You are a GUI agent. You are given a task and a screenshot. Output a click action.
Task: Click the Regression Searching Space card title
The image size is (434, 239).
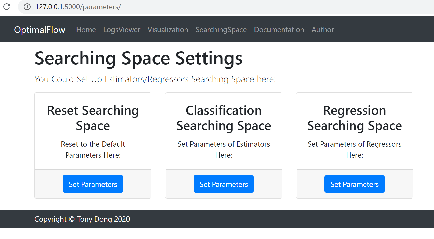[x=354, y=118]
